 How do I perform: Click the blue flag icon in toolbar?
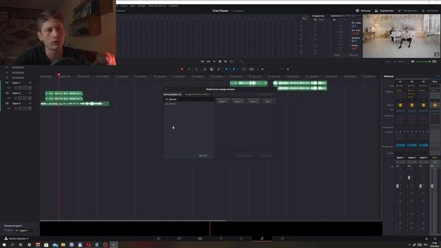(226, 69)
